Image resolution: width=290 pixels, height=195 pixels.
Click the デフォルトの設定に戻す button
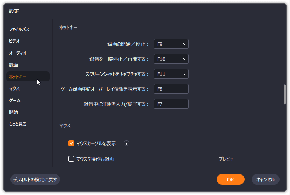(x=35, y=180)
